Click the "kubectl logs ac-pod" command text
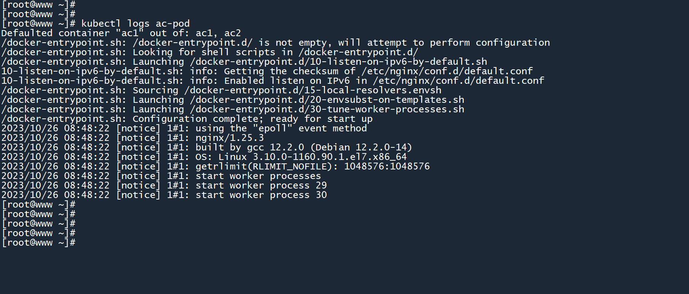Image resolution: width=689 pixels, height=294 pixels. coord(135,24)
